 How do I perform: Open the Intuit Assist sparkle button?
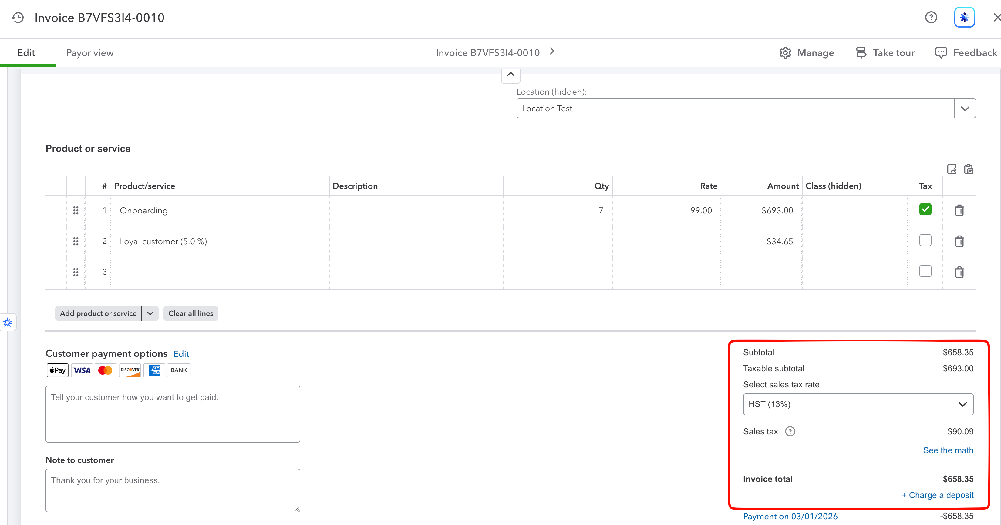tap(965, 18)
